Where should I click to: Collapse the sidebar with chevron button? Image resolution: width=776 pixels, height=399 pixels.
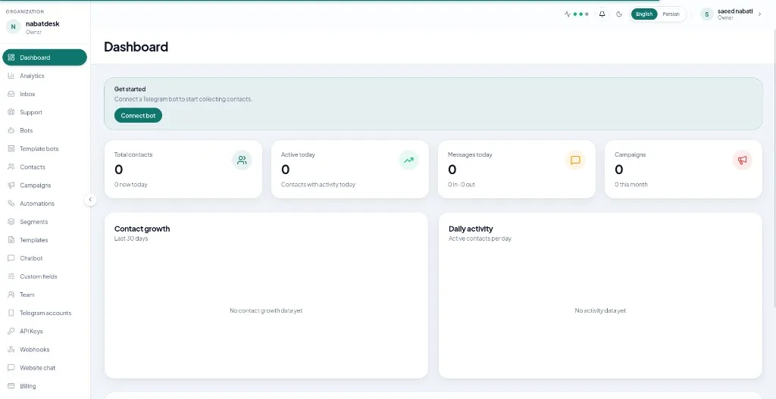pyautogui.click(x=90, y=200)
